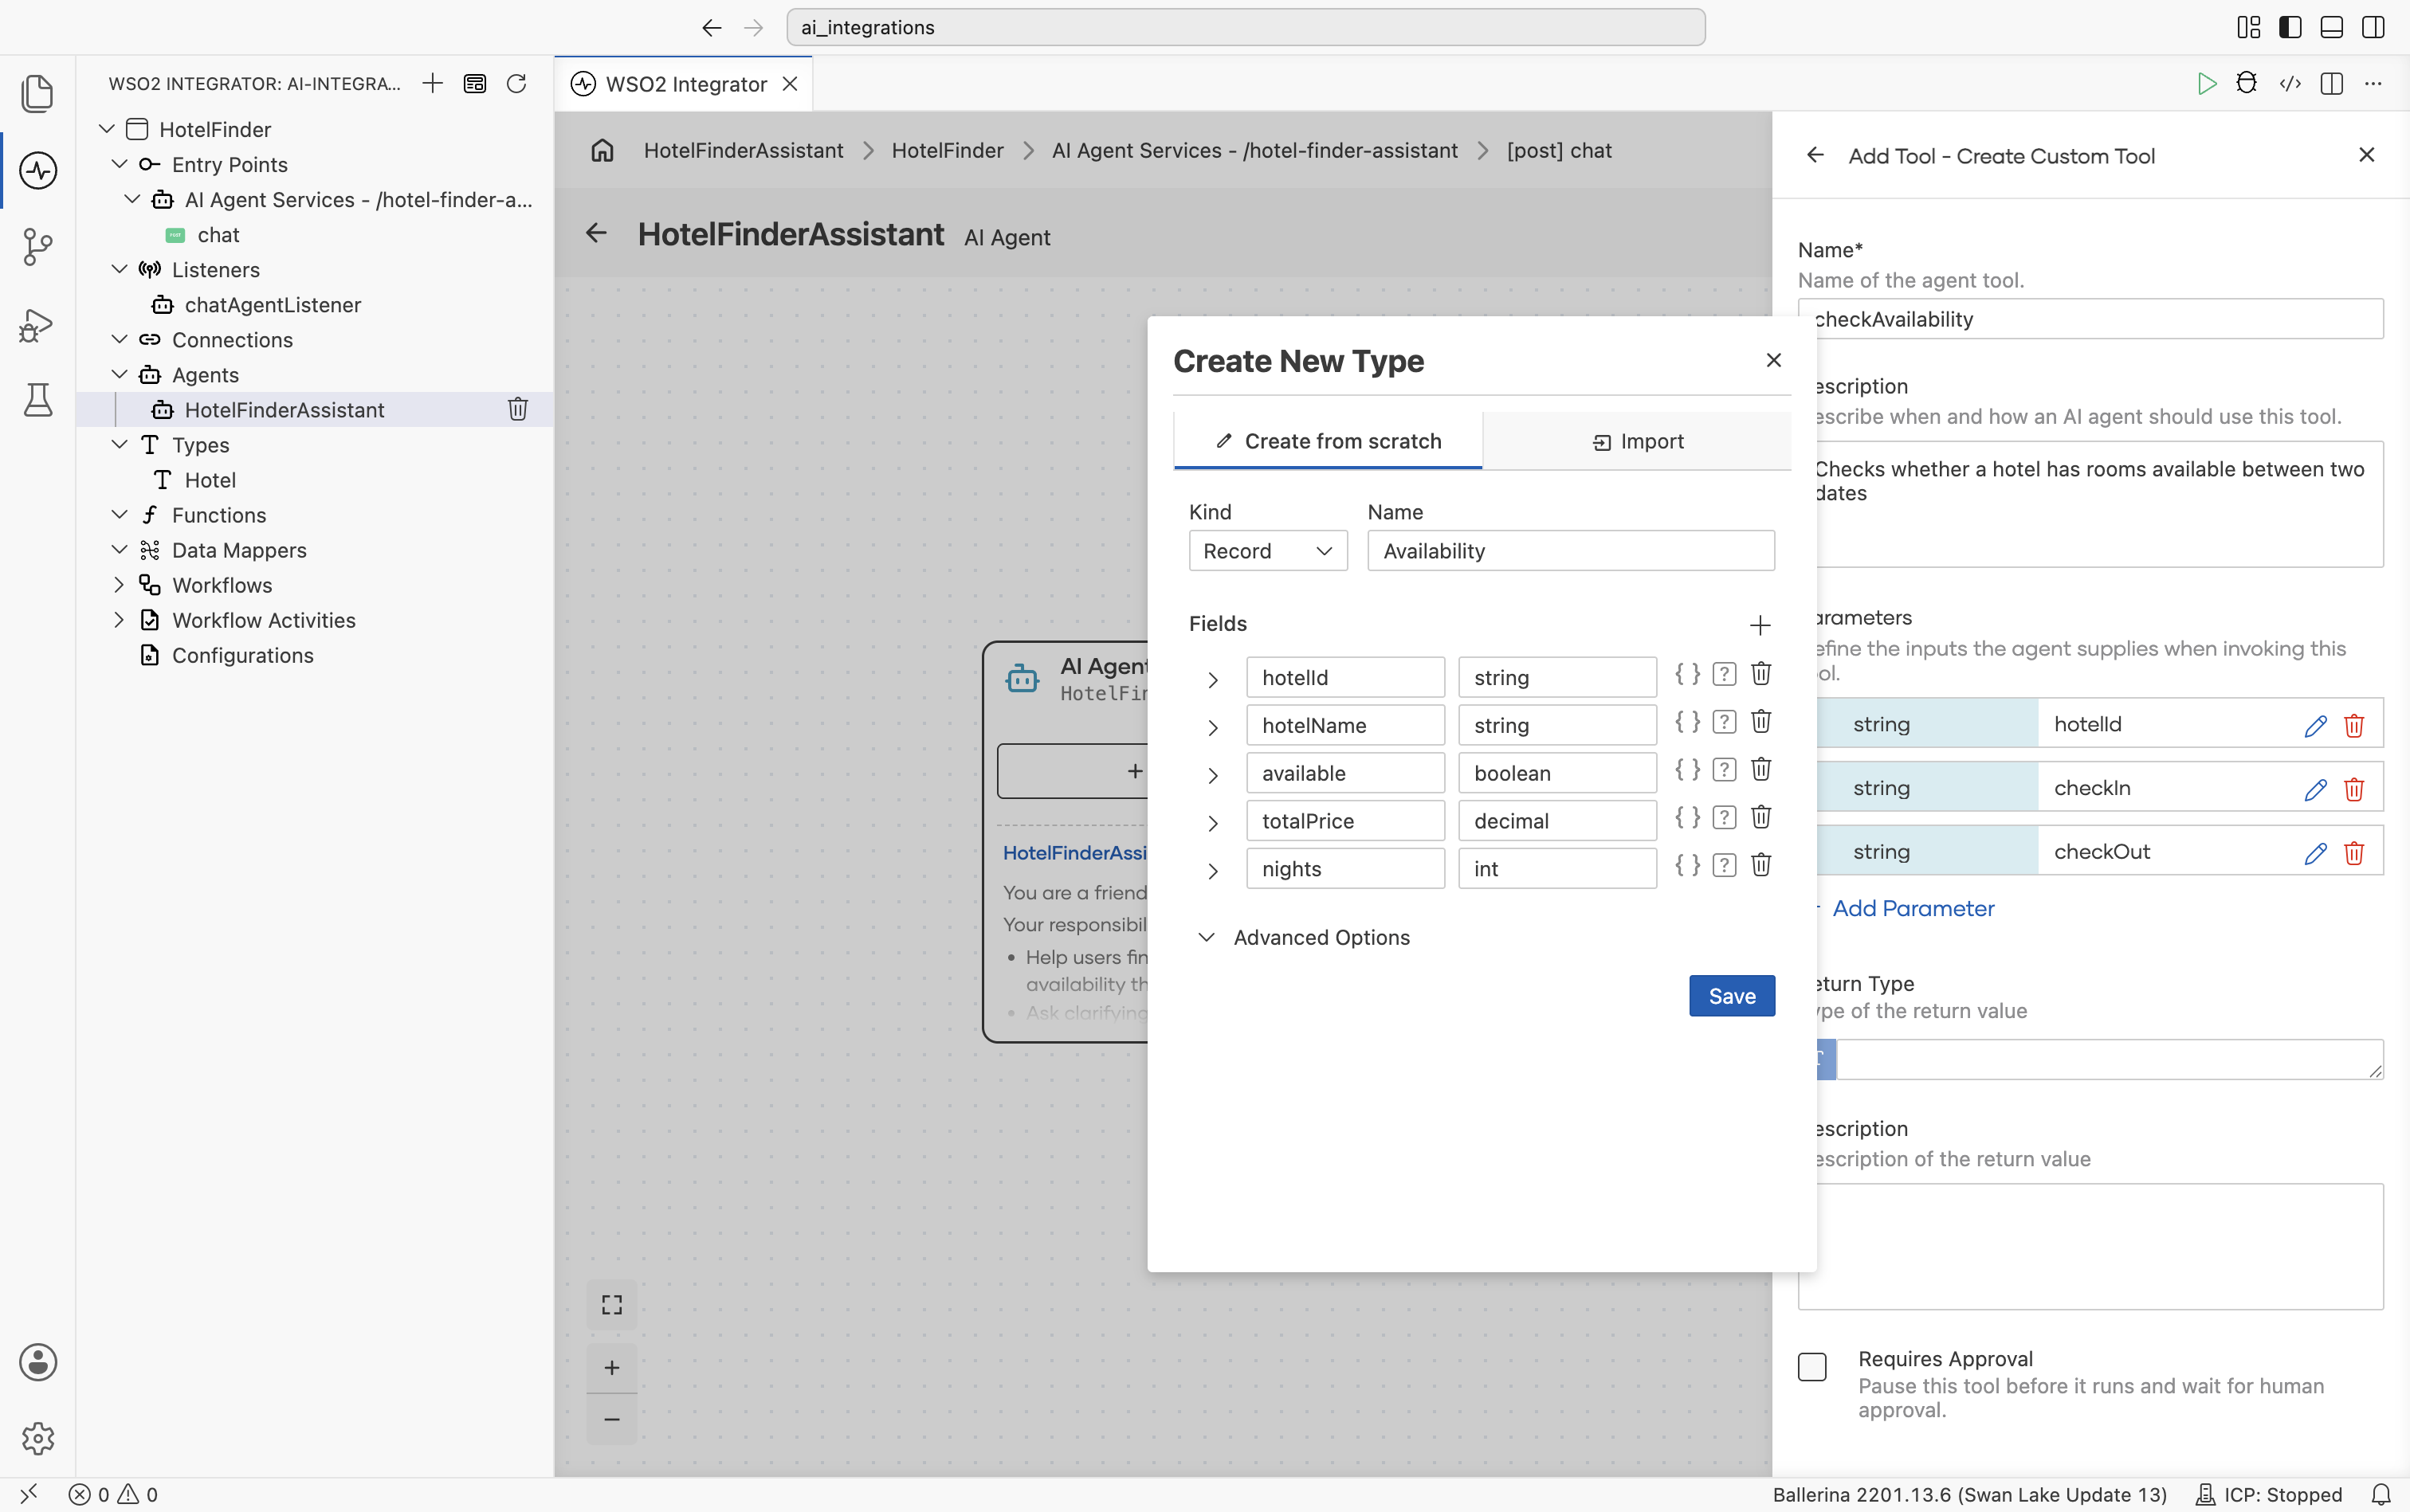
Task: Go to home via breadcrumb home icon
Action: [602, 150]
